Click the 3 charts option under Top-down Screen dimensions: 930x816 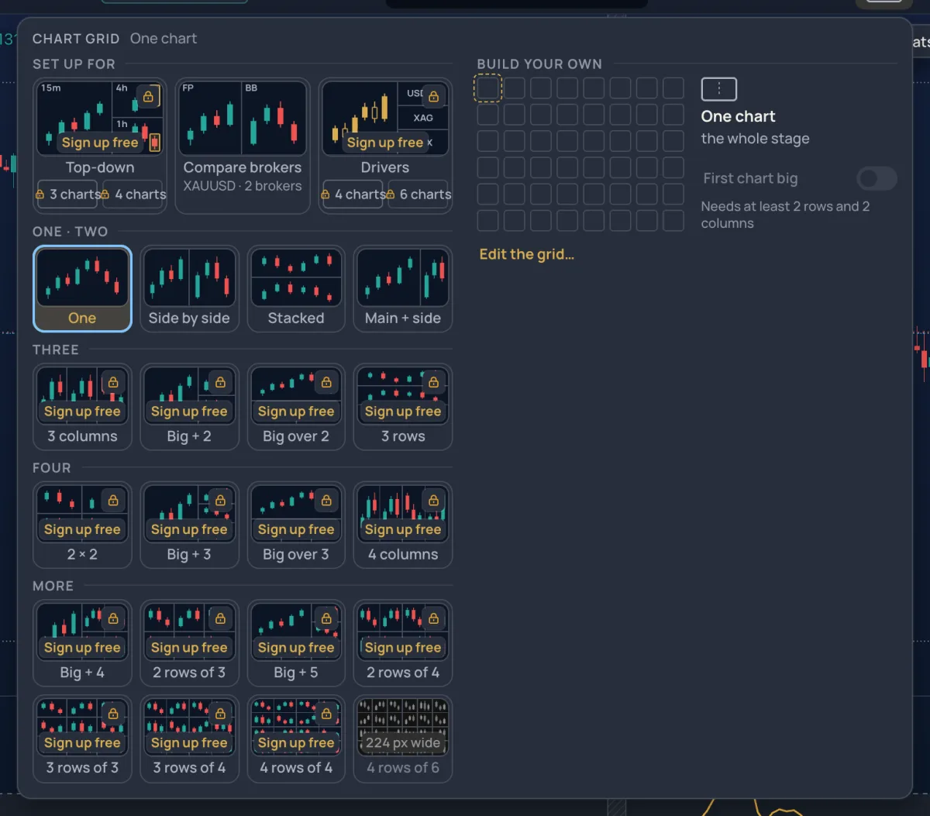(x=68, y=195)
